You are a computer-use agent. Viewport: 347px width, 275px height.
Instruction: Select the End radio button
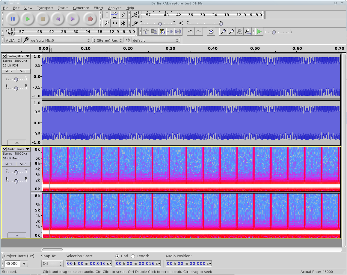[117, 256]
